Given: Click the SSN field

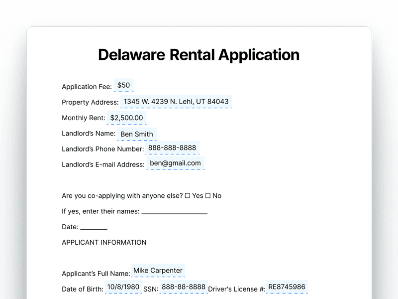Looking at the screenshot, I should pyautogui.click(x=183, y=287).
